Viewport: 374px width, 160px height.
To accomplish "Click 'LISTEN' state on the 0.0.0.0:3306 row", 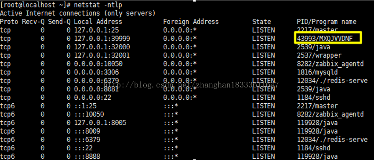I will [x=264, y=72].
